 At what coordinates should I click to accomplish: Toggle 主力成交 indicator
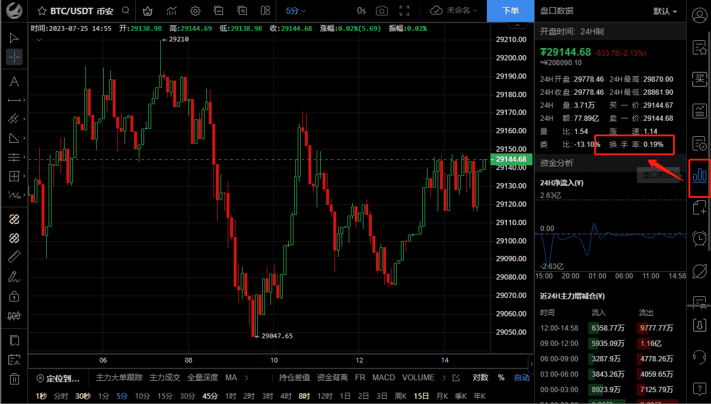(165, 378)
